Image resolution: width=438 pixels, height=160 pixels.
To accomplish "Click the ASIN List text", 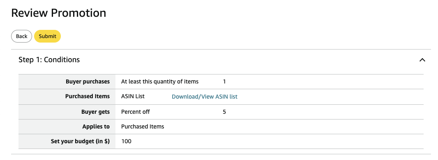I will click(x=133, y=96).
